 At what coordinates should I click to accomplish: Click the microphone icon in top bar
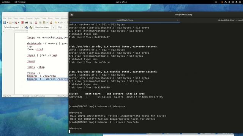(236, 2)
